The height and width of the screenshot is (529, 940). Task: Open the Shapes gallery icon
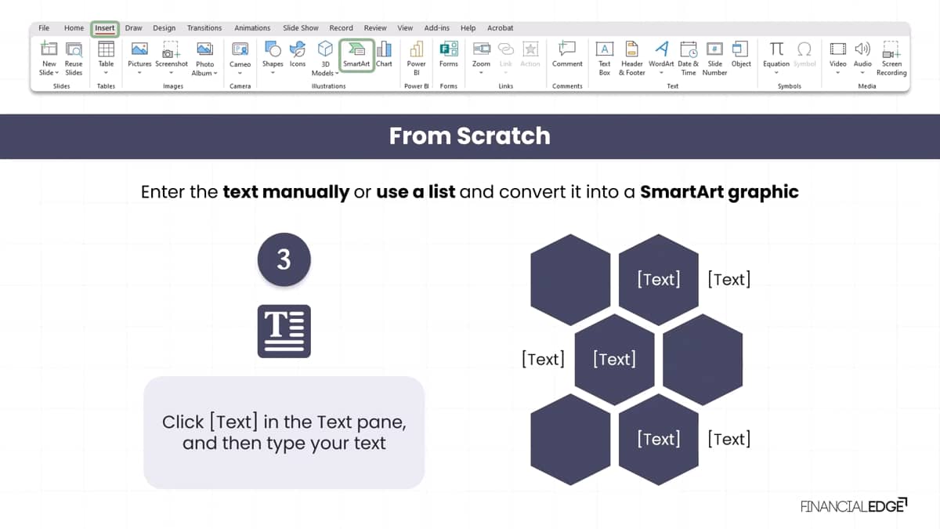(273, 49)
